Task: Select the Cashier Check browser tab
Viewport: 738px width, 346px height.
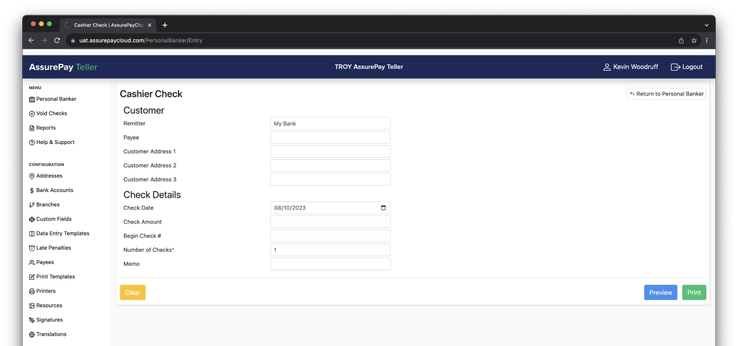Action: click(108, 25)
